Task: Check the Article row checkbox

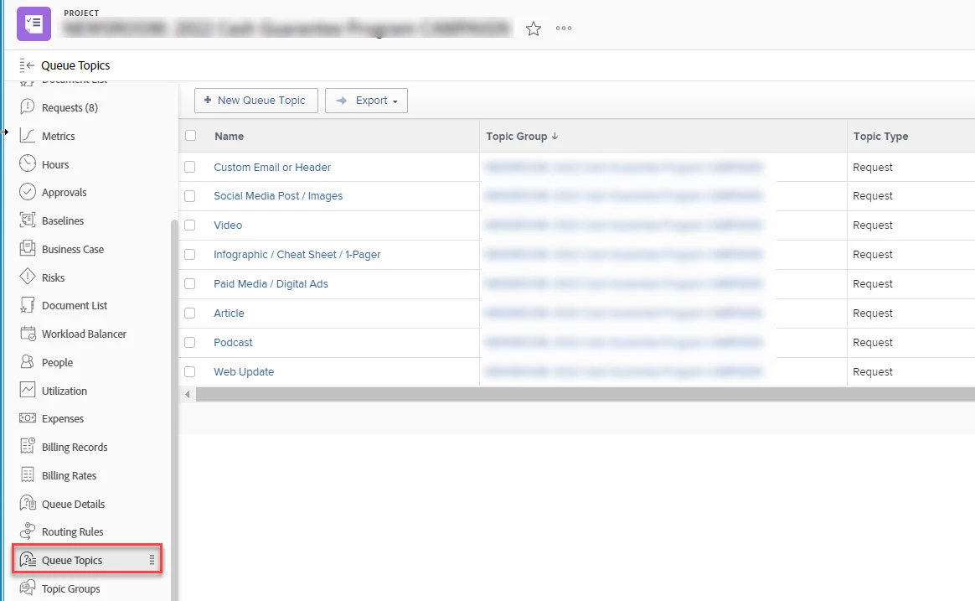Action: 189,313
